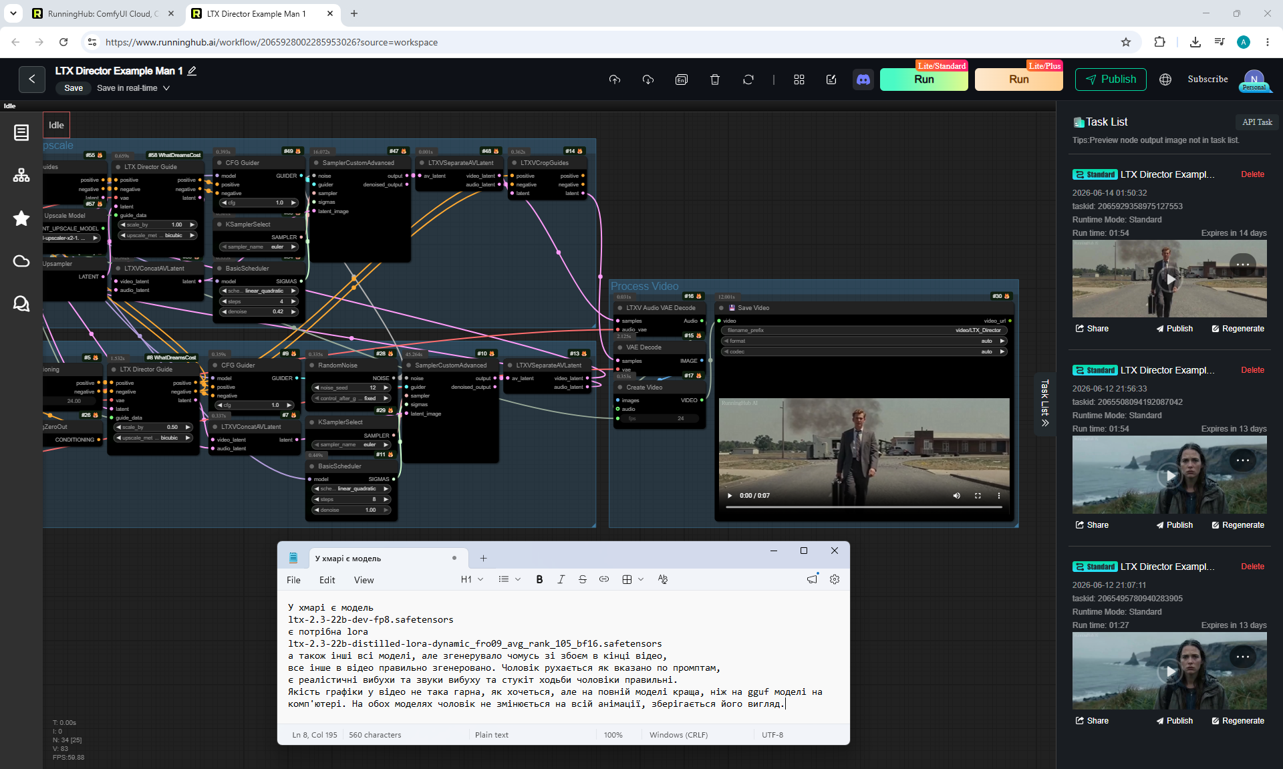Click the Lite/Plus Run button
Screen dimensions: 1283x769
pyautogui.click(x=1018, y=80)
